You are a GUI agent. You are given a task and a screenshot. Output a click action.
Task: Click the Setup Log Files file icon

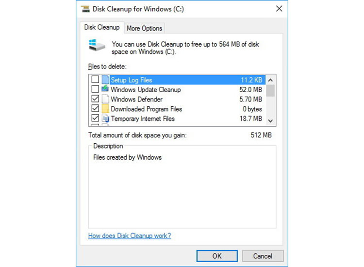coord(105,80)
